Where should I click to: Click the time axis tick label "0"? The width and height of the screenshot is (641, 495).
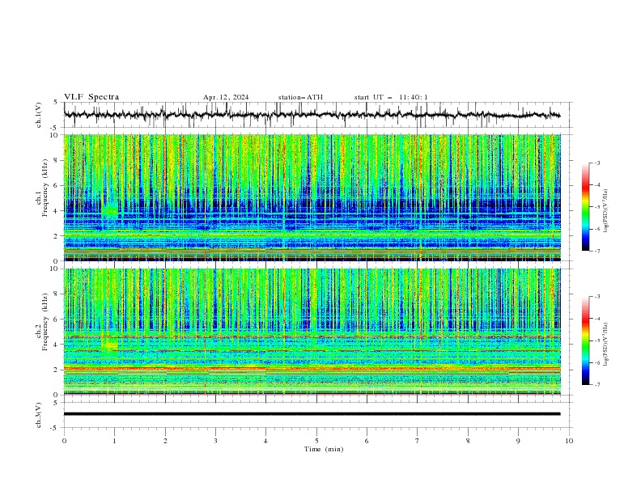(x=64, y=441)
